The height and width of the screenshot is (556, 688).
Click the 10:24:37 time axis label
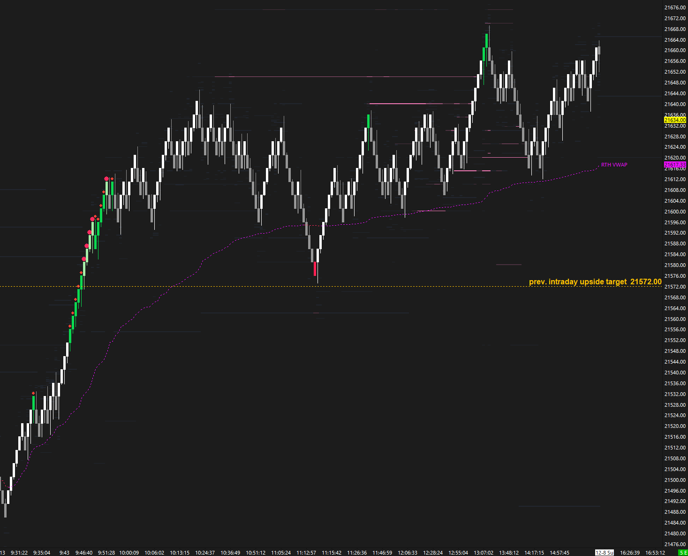pos(205,553)
